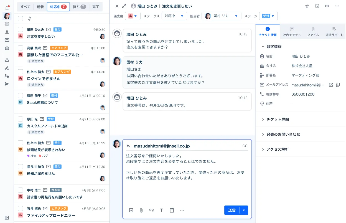
Task: Close the open ticket with X
Action: (117, 6)
